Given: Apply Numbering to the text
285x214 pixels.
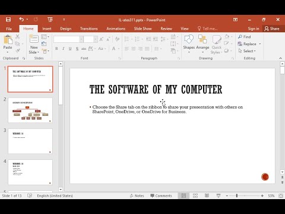Looking at the screenshot, I should click(137, 39).
